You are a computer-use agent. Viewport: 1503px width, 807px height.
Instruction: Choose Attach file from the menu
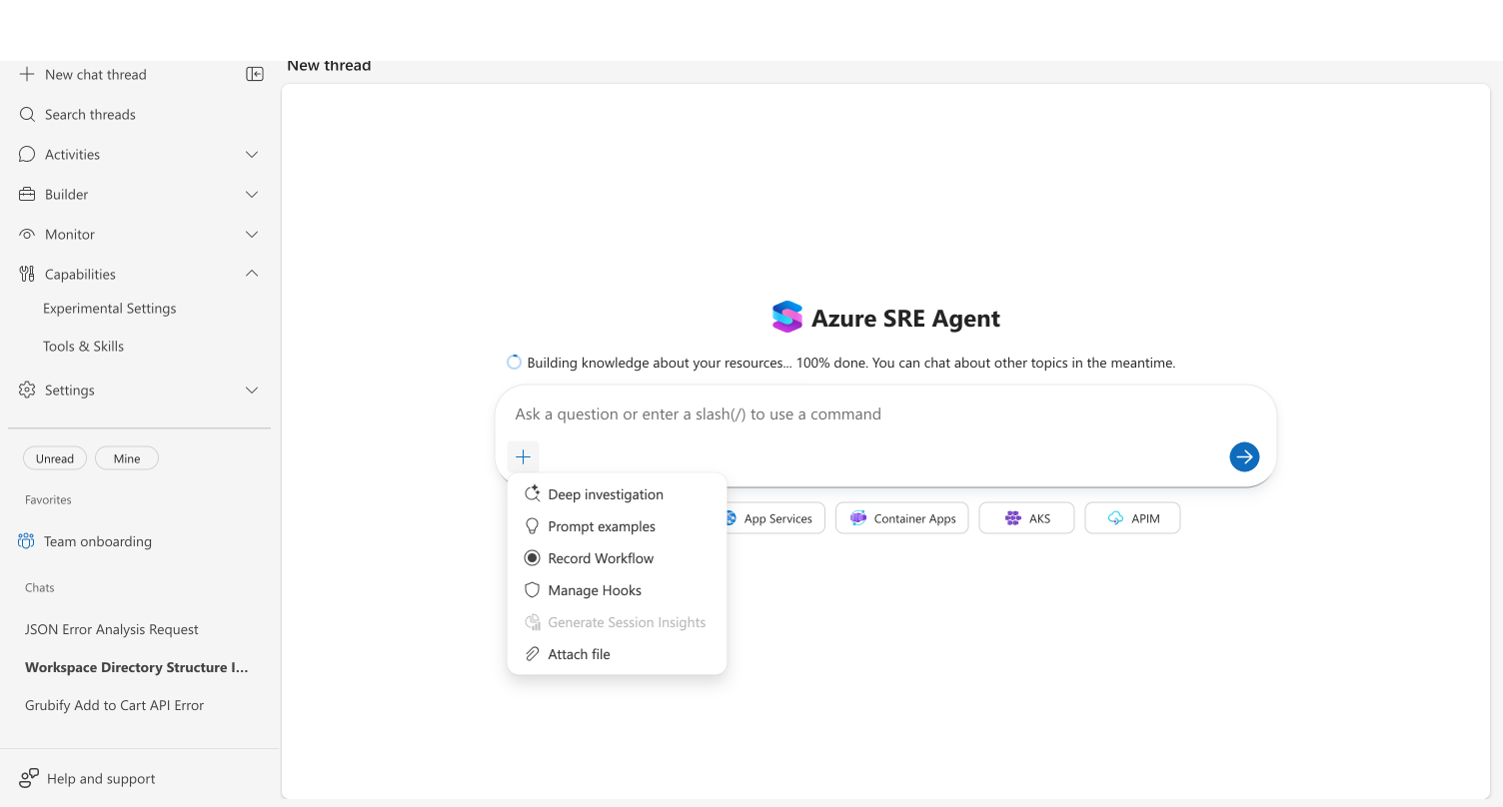click(x=617, y=654)
